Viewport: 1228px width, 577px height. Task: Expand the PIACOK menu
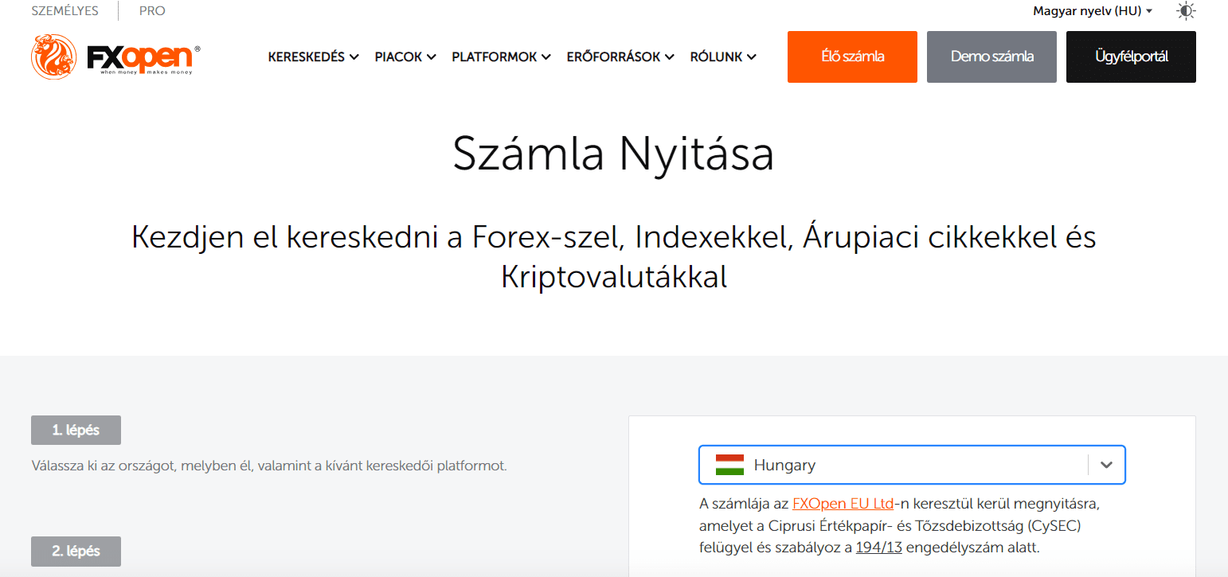click(x=405, y=57)
